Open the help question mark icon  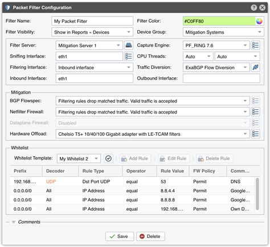coord(253,7)
